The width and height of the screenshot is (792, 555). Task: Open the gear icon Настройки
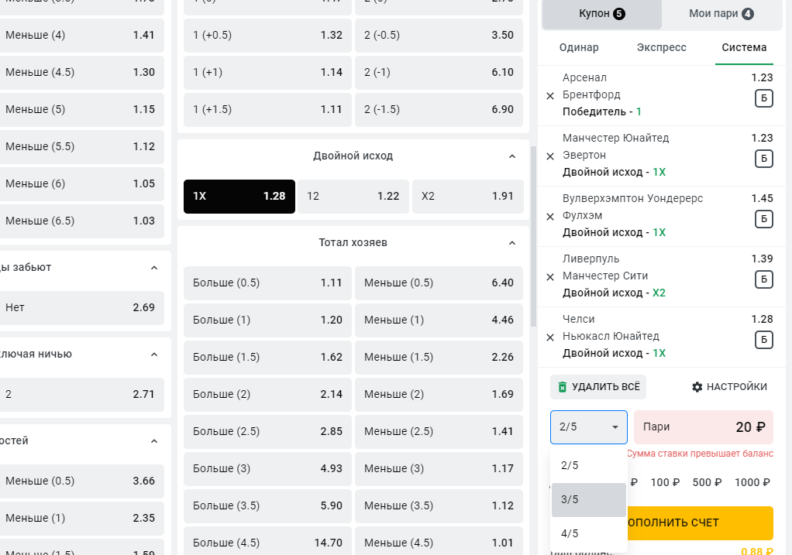click(697, 387)
